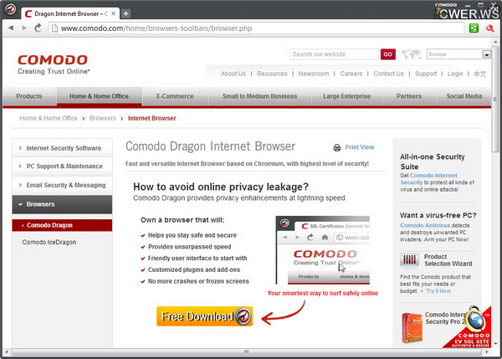The height and width of the screenshot is (359, 502).
Task: Expand PC Support & Maintenance section
Action: pos(62,167)
